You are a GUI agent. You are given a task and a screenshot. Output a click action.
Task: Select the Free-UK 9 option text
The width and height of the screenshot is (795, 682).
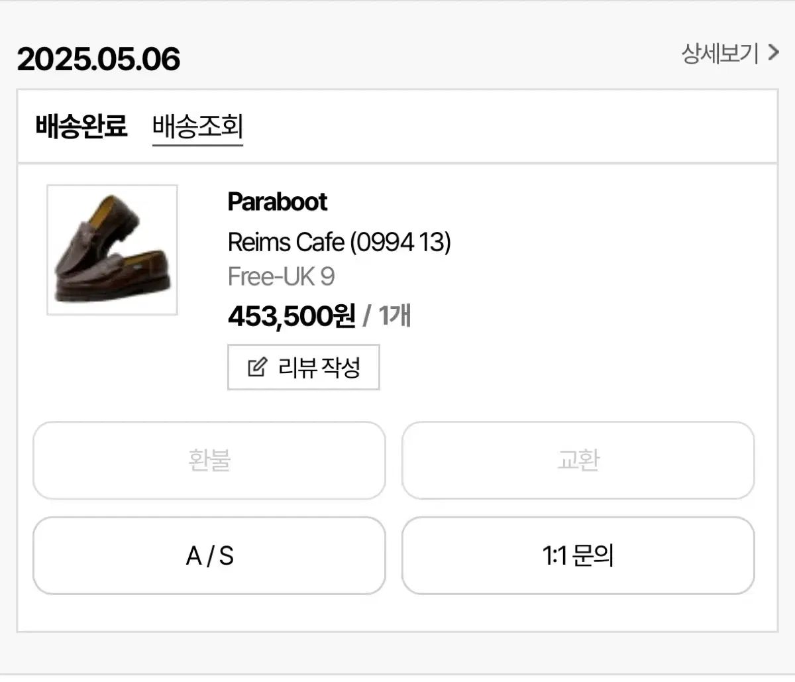point(281,276)
